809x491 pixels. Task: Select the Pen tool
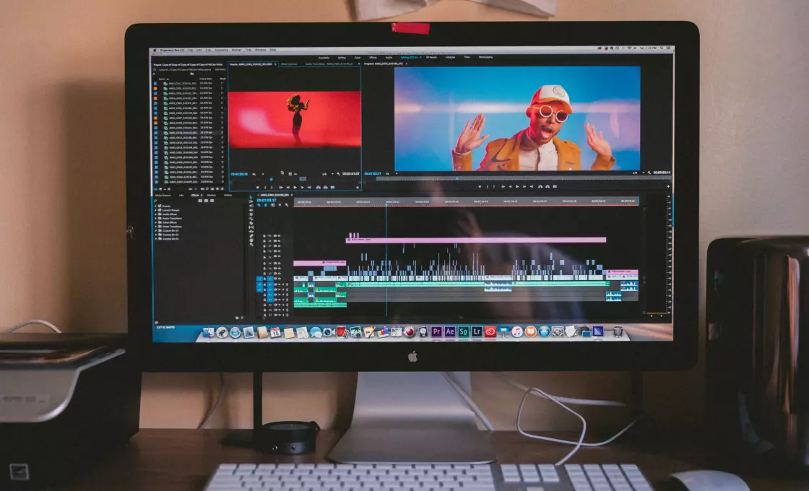coord(251,235)
